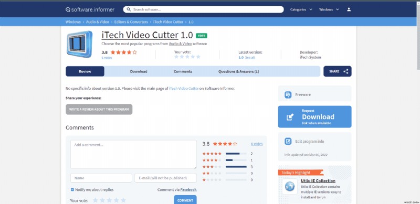Switch to the Review tab
Image resolution: width=420 pixels, height=204 pixels.
pyautogui.click(x=85, y=71)
